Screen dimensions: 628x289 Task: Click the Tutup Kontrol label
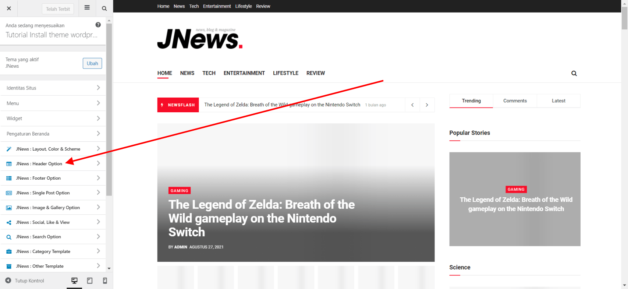(29, 281)
